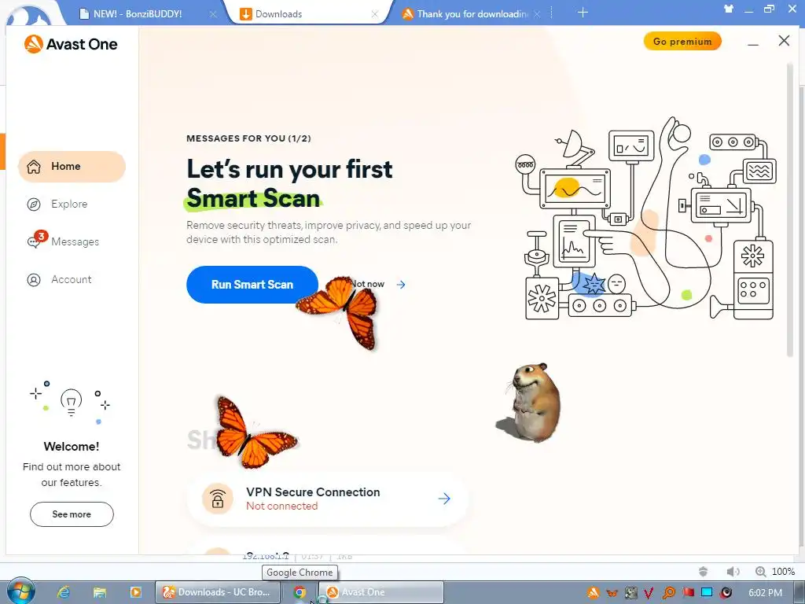The width and height of the screenshot is (805, 604).
Task: Click the "Not connected" VPN status text
Action: [x=282, y=506]
